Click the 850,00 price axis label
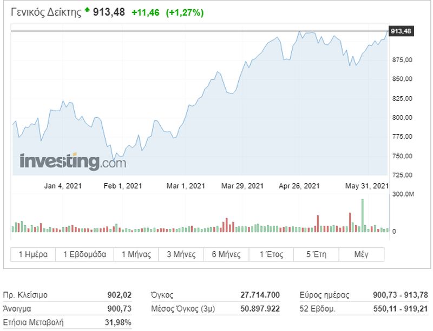Screen dimensions: 433x331 pos(402,79)
